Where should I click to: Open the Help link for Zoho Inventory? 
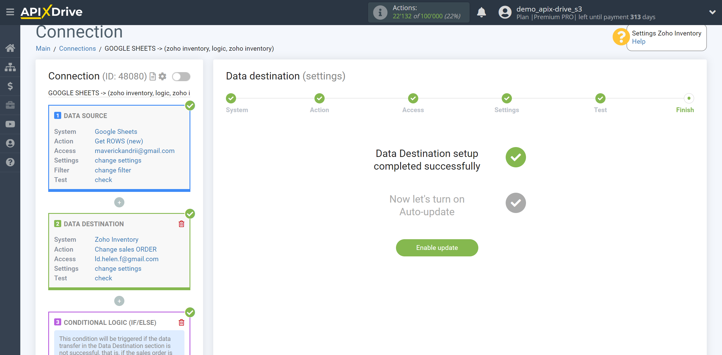(639, 41)
